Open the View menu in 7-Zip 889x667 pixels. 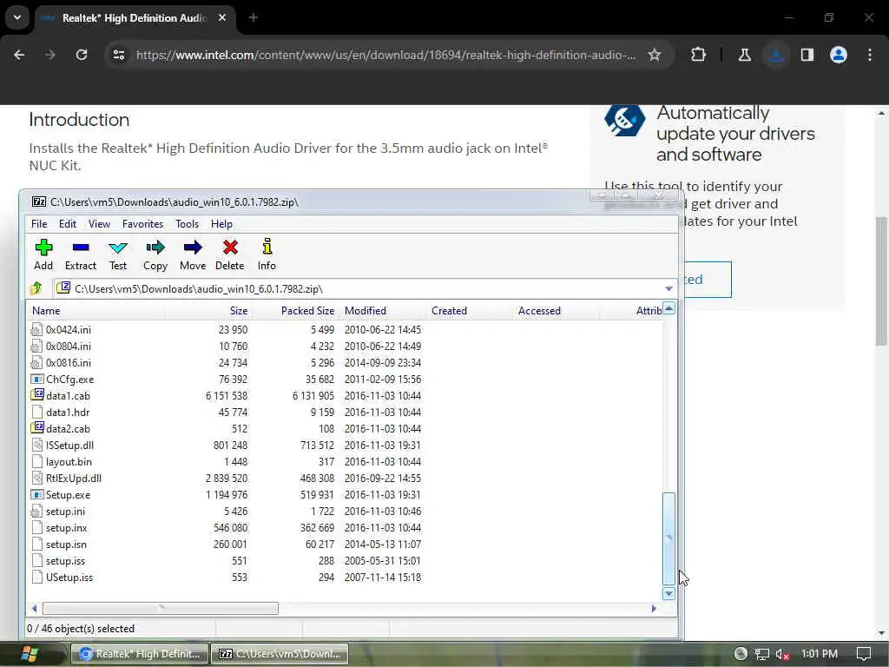click(x=99, y=224)
